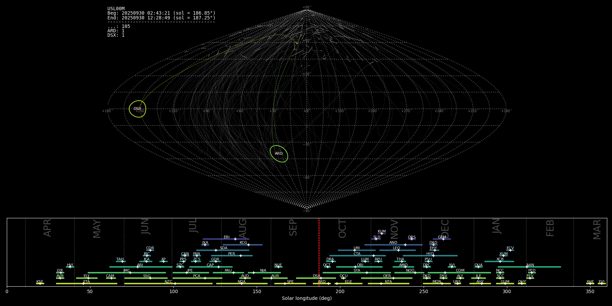Click the ARD radiant ellipse on sky map
612x306 pixels.
pyautogui.click(x=279, y=154)
